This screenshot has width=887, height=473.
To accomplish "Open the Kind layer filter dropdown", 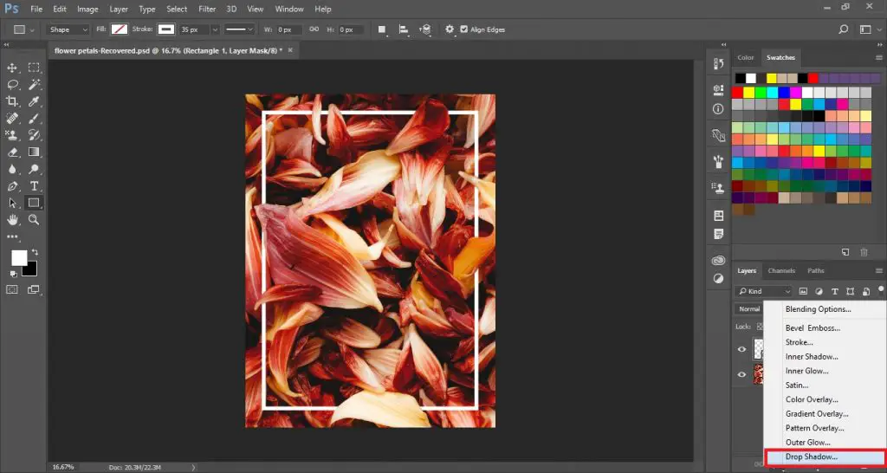I will point(763,291).
